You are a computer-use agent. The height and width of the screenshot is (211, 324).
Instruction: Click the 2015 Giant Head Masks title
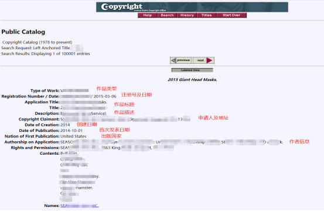[x=192, y=80]
